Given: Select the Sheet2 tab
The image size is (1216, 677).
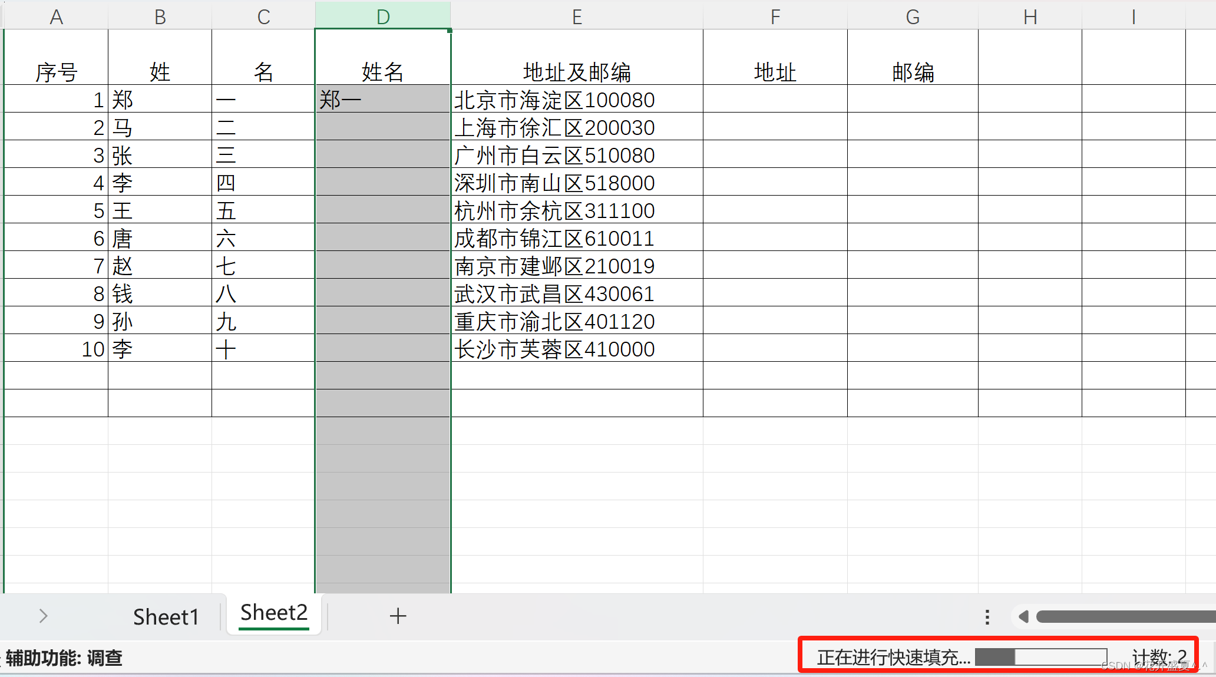Looking at the screenshot, I should pos(274,613).
